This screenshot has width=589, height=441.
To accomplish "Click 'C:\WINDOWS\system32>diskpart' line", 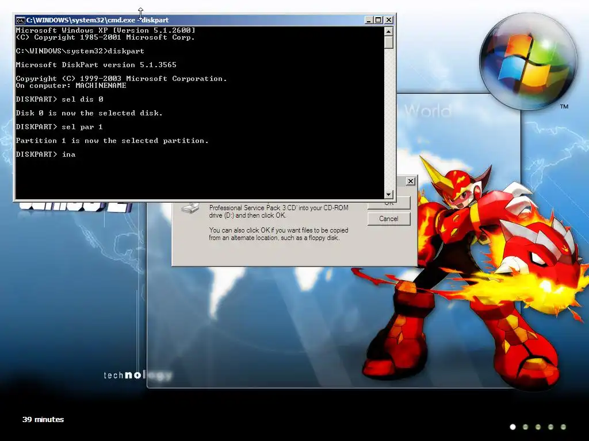I will tap(79, 51).
